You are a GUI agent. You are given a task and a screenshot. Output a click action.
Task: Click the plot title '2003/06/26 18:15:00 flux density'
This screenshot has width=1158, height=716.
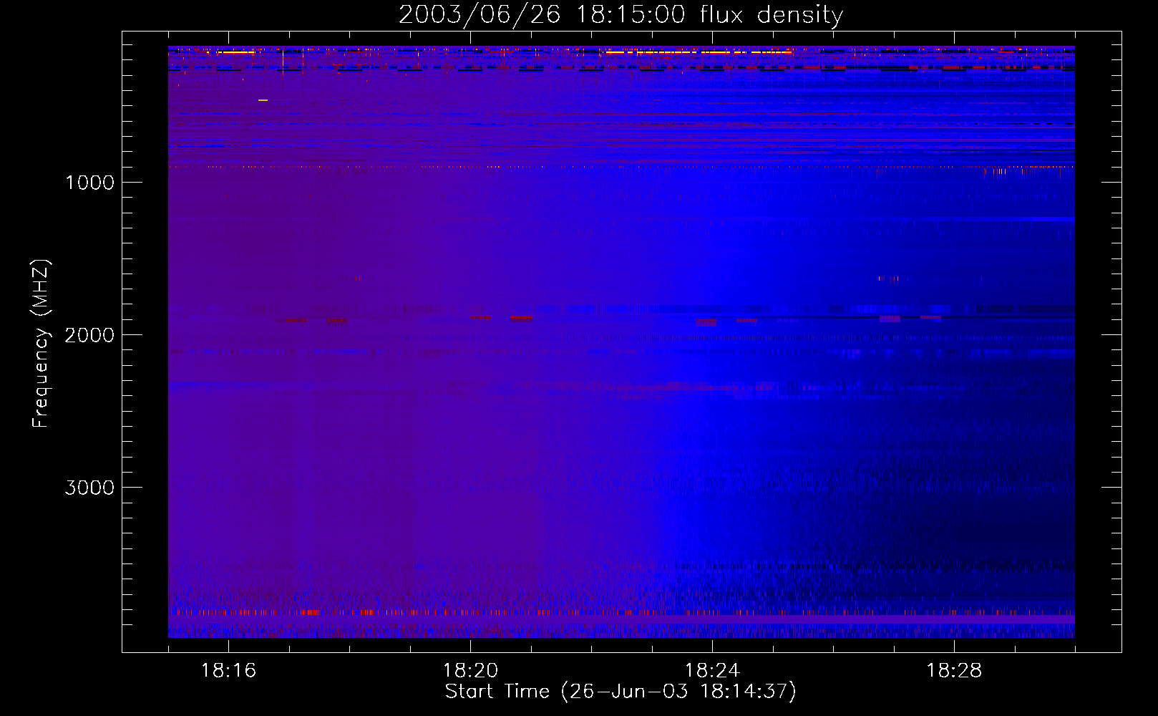(x=621, y=14)
